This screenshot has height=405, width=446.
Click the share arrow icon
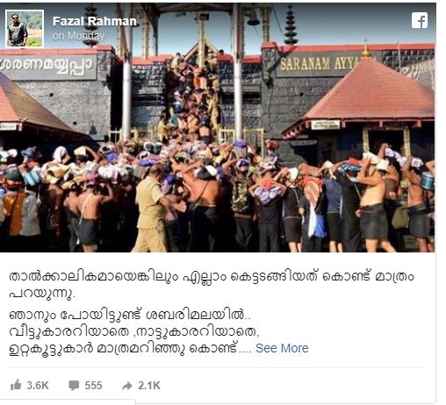click(x=127, y=386)
